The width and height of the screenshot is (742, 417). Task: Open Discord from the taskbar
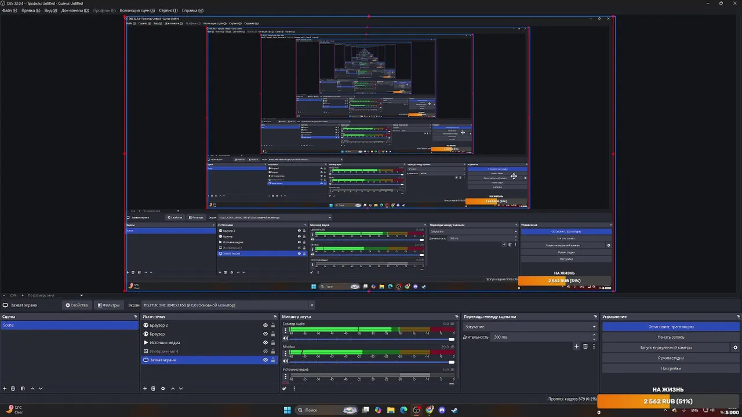[x=442, y=410]
